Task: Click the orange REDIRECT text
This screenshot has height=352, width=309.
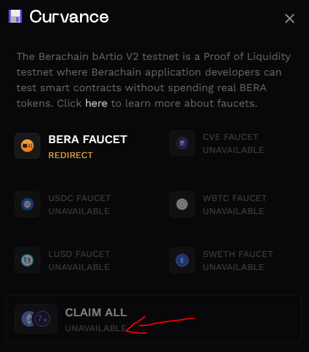Action: 70,156
